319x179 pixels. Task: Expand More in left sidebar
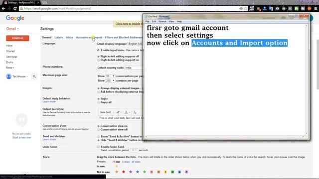click(x=10, y=68)
